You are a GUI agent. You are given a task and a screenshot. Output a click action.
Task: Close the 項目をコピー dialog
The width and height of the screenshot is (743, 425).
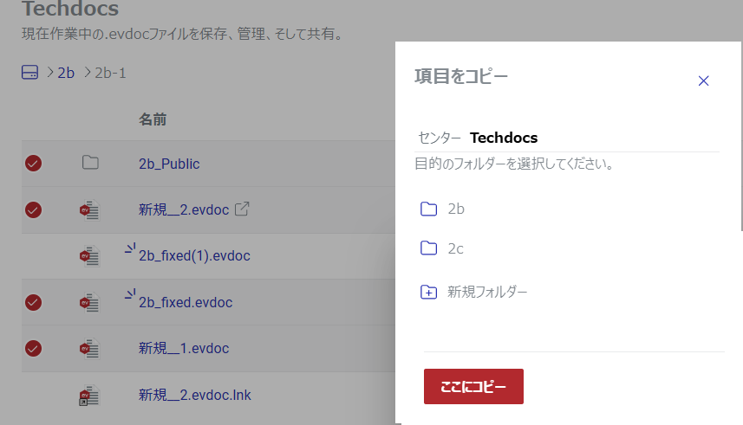(x=703, y=80)
